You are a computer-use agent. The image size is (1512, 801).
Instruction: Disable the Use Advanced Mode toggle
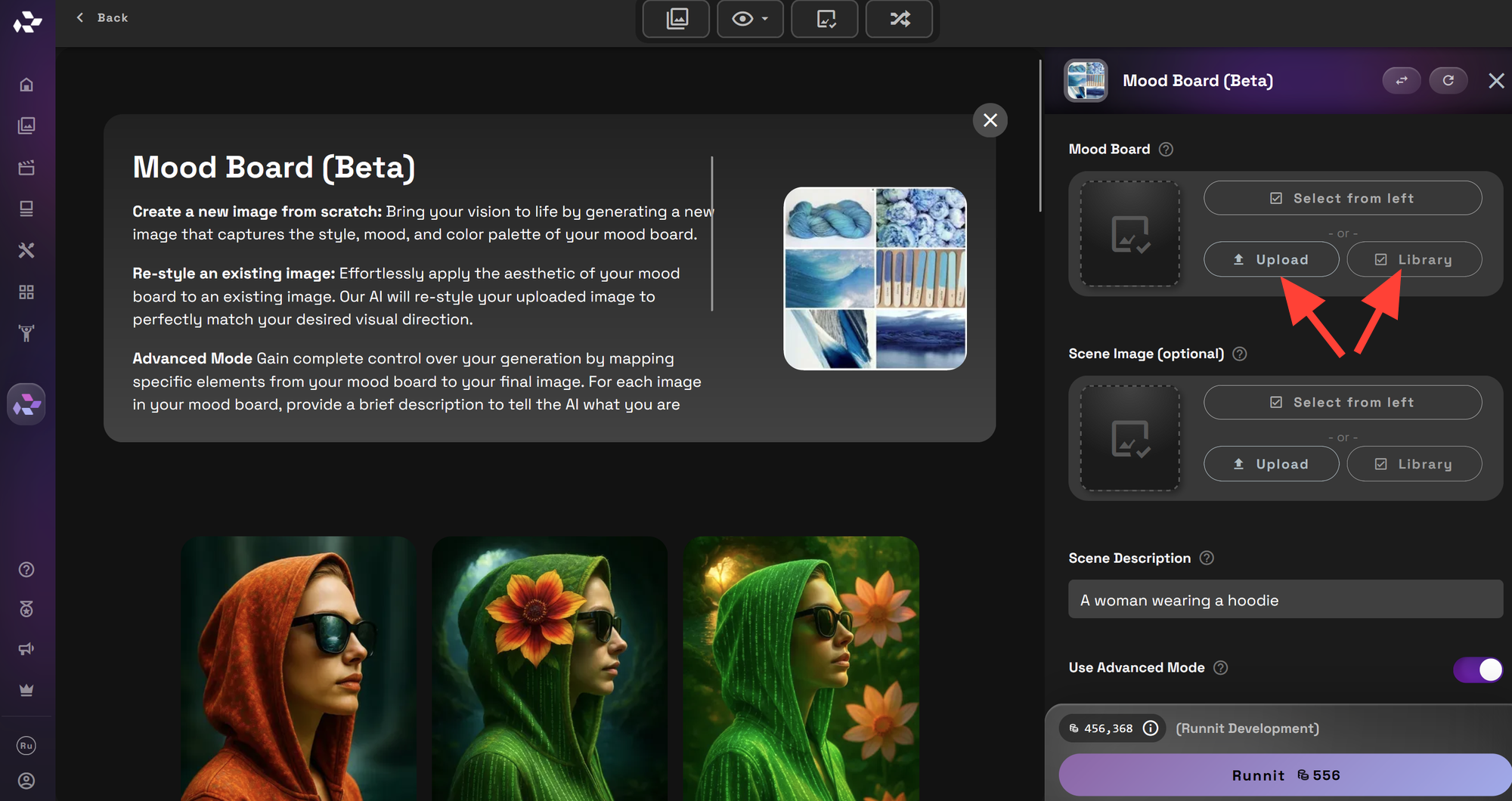(x=1478, y=670)
